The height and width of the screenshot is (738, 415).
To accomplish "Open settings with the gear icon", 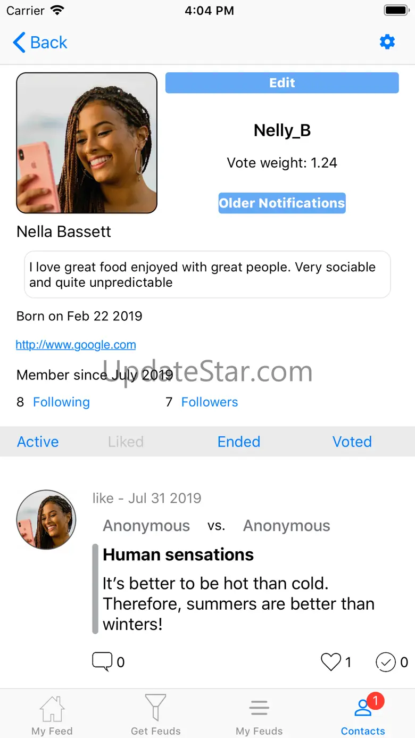I will (x=387, y=42).
